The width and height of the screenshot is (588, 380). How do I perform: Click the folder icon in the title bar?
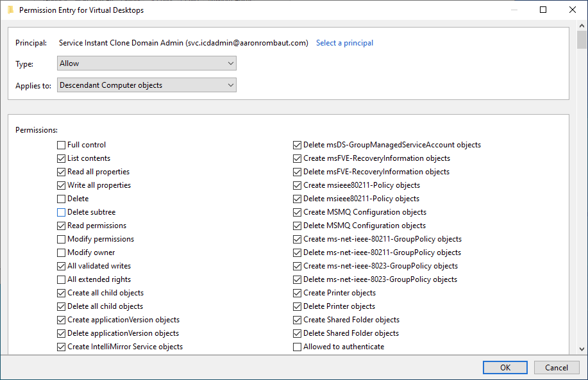click(10, 10)
